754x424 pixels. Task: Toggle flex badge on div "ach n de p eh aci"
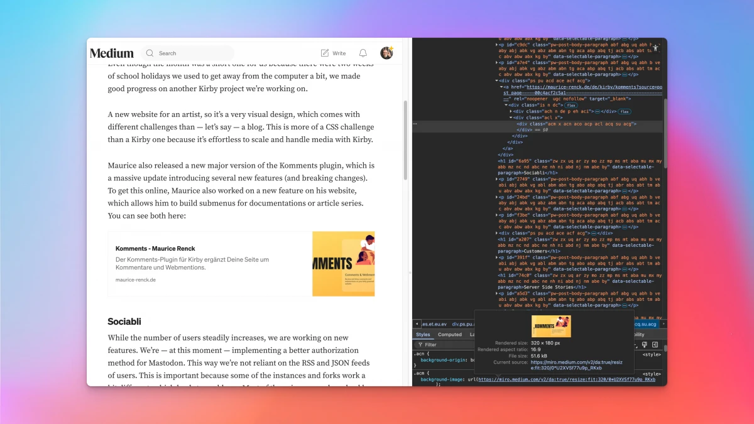pos(625,111)
